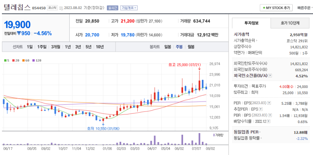The width and height of the screenshot is (313, 155).
Task: Click the 실시간 badge next to the date
Action: pos(113,8)
